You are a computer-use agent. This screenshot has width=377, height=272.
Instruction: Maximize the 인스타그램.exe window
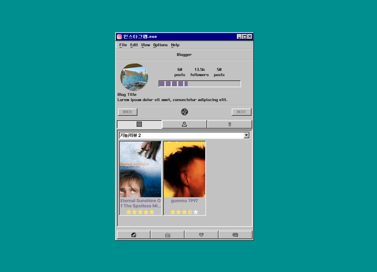(245, 36)
